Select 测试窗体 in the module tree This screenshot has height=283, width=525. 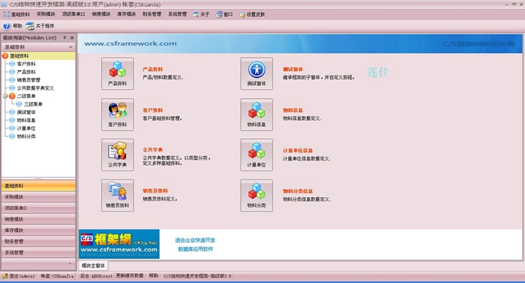click(26, 112)
